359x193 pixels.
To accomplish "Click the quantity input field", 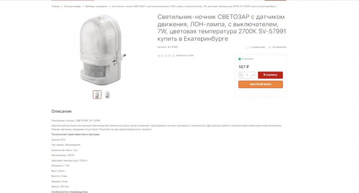I will click(247, 75).
